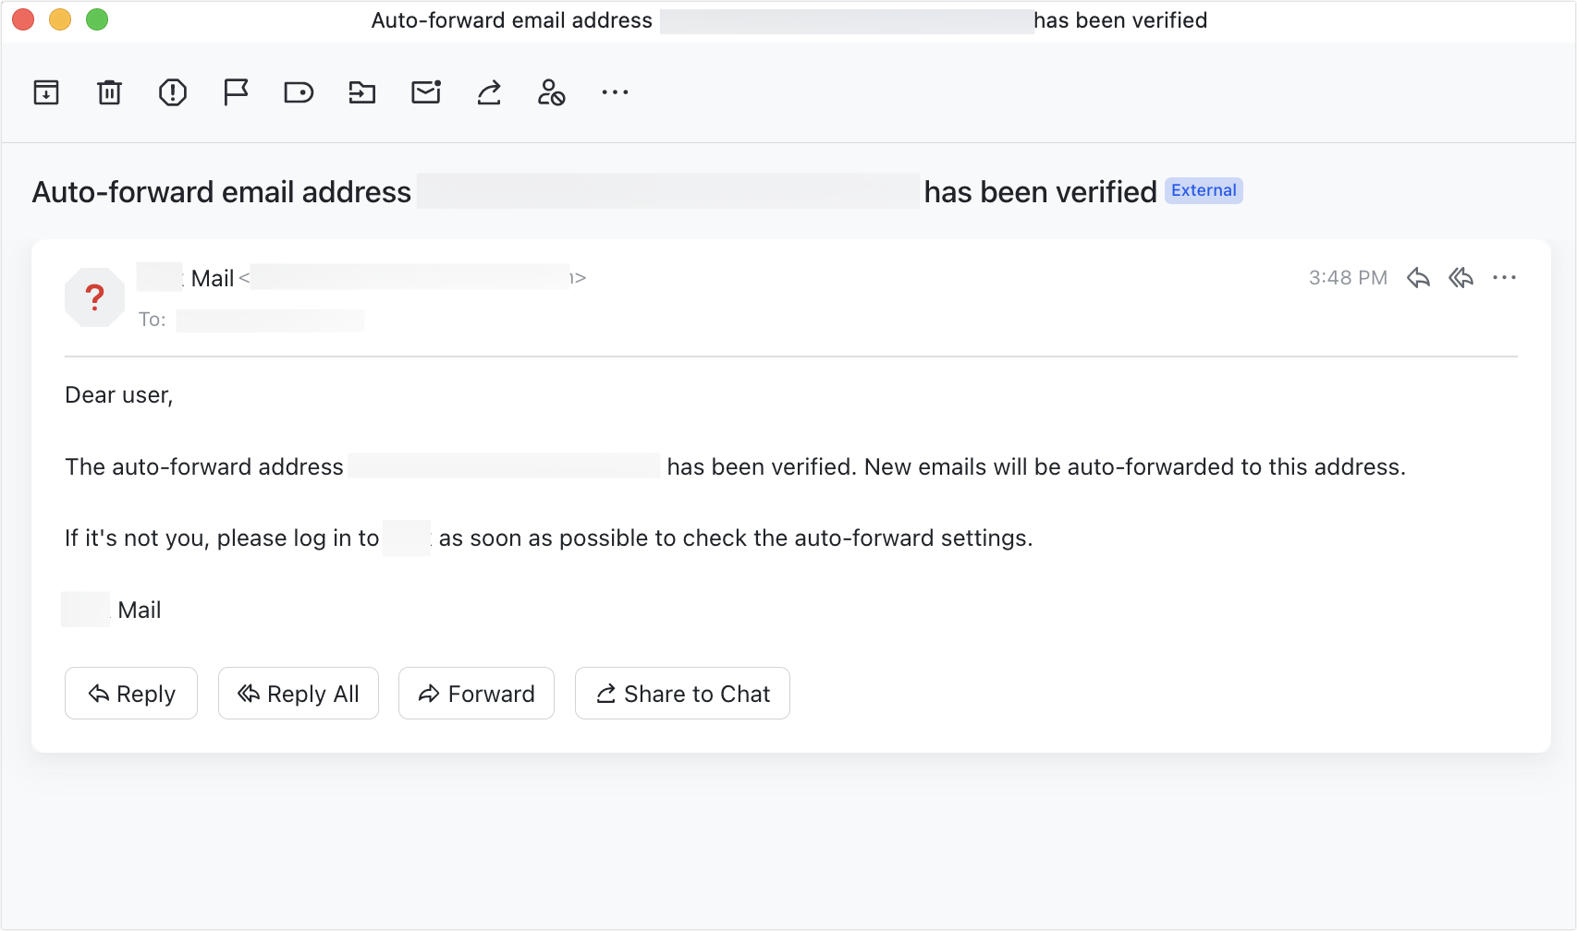The width and height of the screenshot is (1577, 931).
Task: Report this email as spam
Action: 172,92
